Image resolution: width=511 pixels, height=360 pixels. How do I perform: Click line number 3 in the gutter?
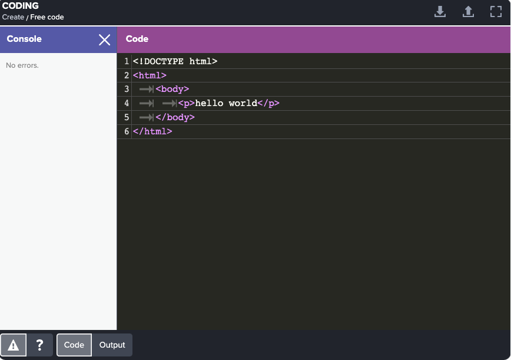click(127, 89)
